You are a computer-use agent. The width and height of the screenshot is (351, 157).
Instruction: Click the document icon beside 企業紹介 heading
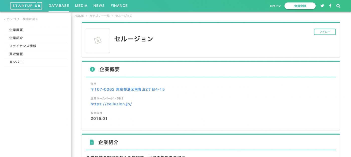92,142
